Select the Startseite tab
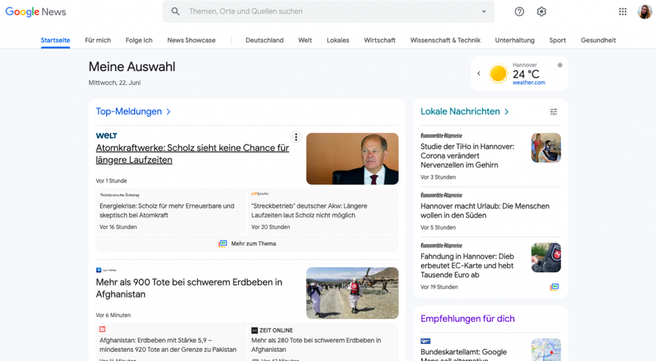This screenshot has height=361, width=656. [x=55, y=40]
